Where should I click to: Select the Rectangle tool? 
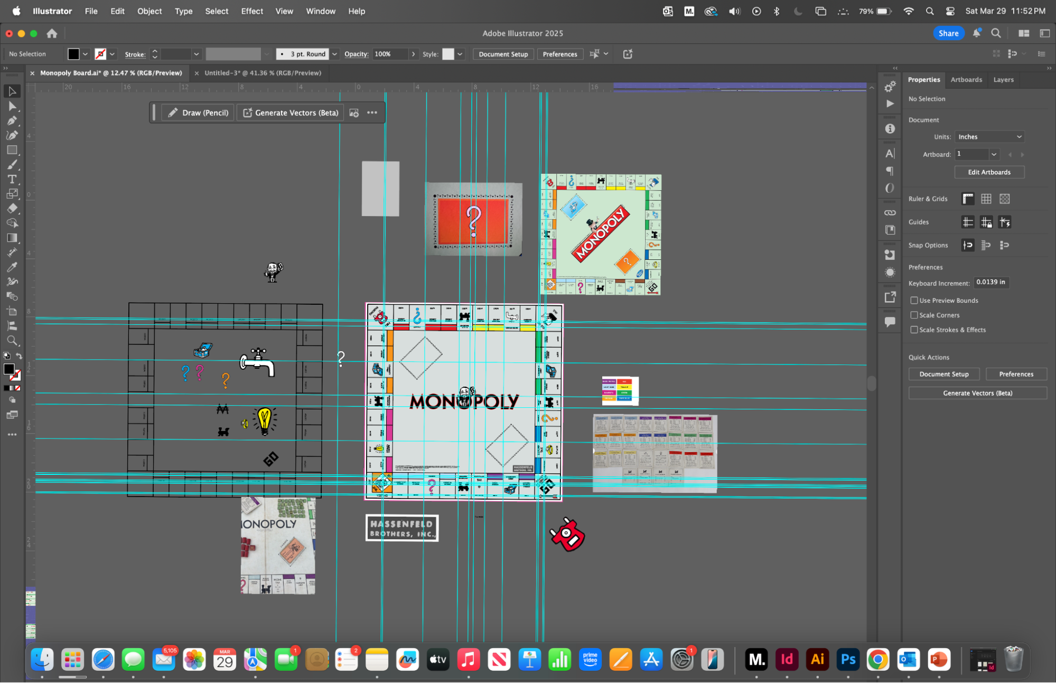pos(12,150)
